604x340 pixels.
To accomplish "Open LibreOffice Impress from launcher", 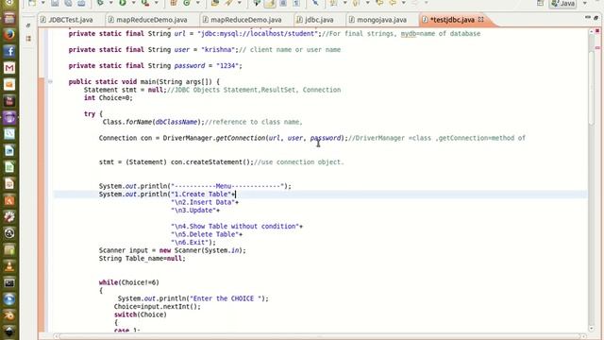I will point(9,184).
